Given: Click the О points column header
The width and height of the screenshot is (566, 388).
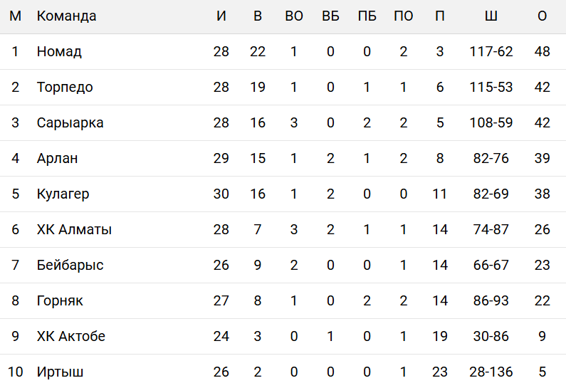Looking at the screenshot, I should pos(543,16).
